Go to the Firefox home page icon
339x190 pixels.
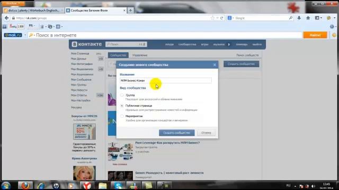click(308, 18)
